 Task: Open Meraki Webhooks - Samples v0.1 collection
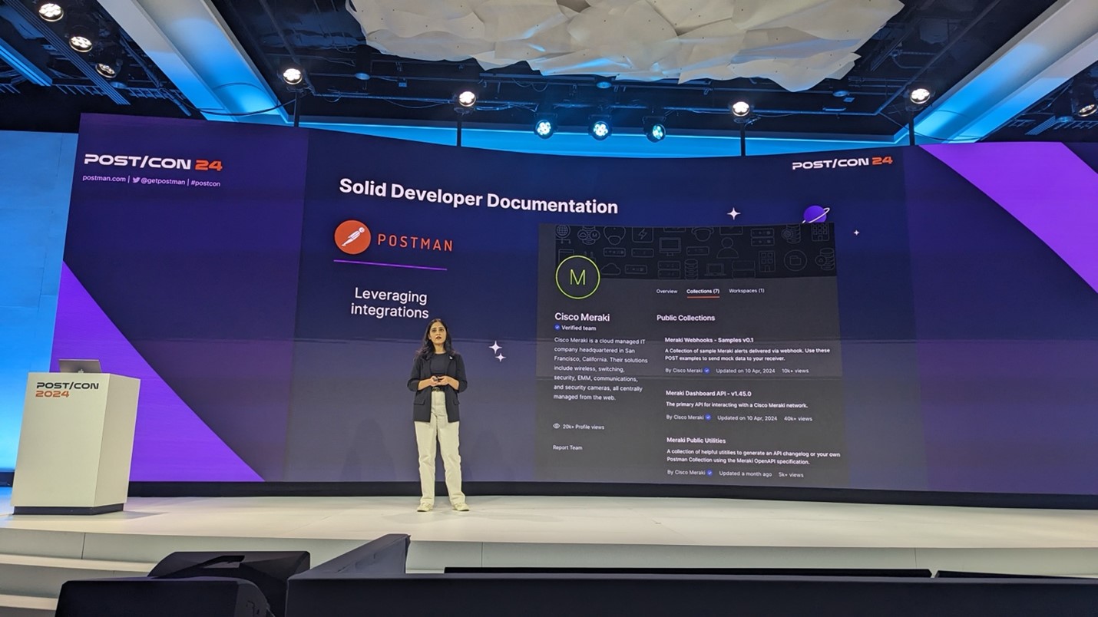pyautogui.click(x=709, y=339)
